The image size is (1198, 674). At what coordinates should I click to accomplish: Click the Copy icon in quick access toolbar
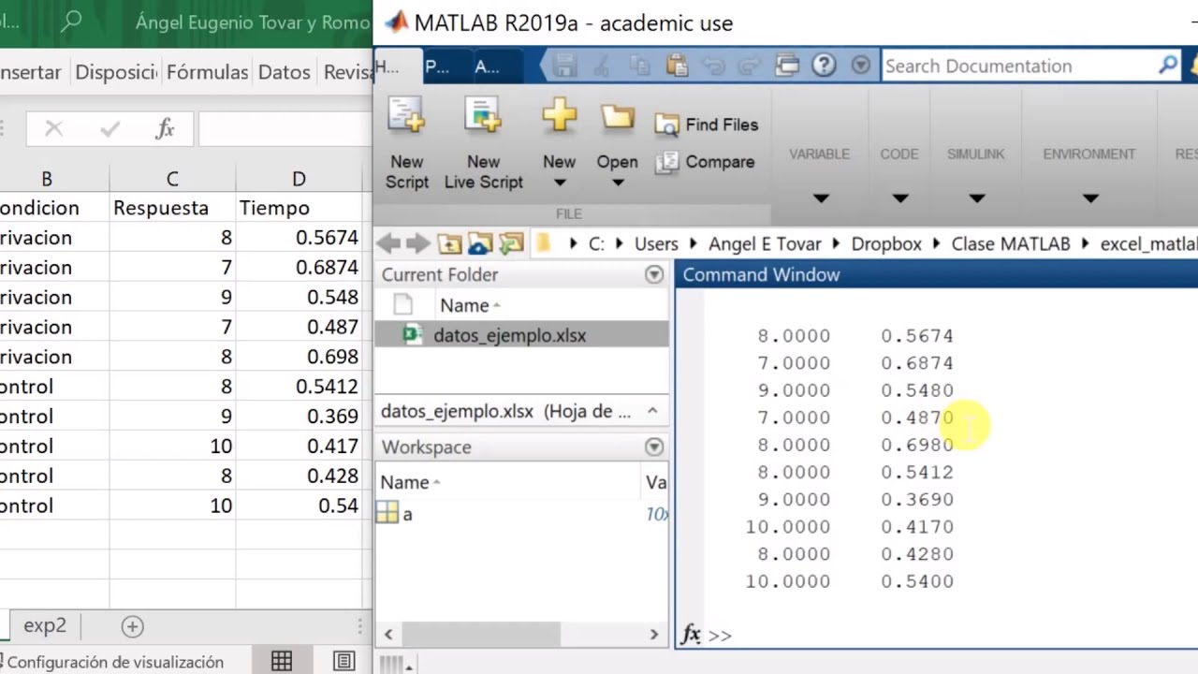click(639, 66)
